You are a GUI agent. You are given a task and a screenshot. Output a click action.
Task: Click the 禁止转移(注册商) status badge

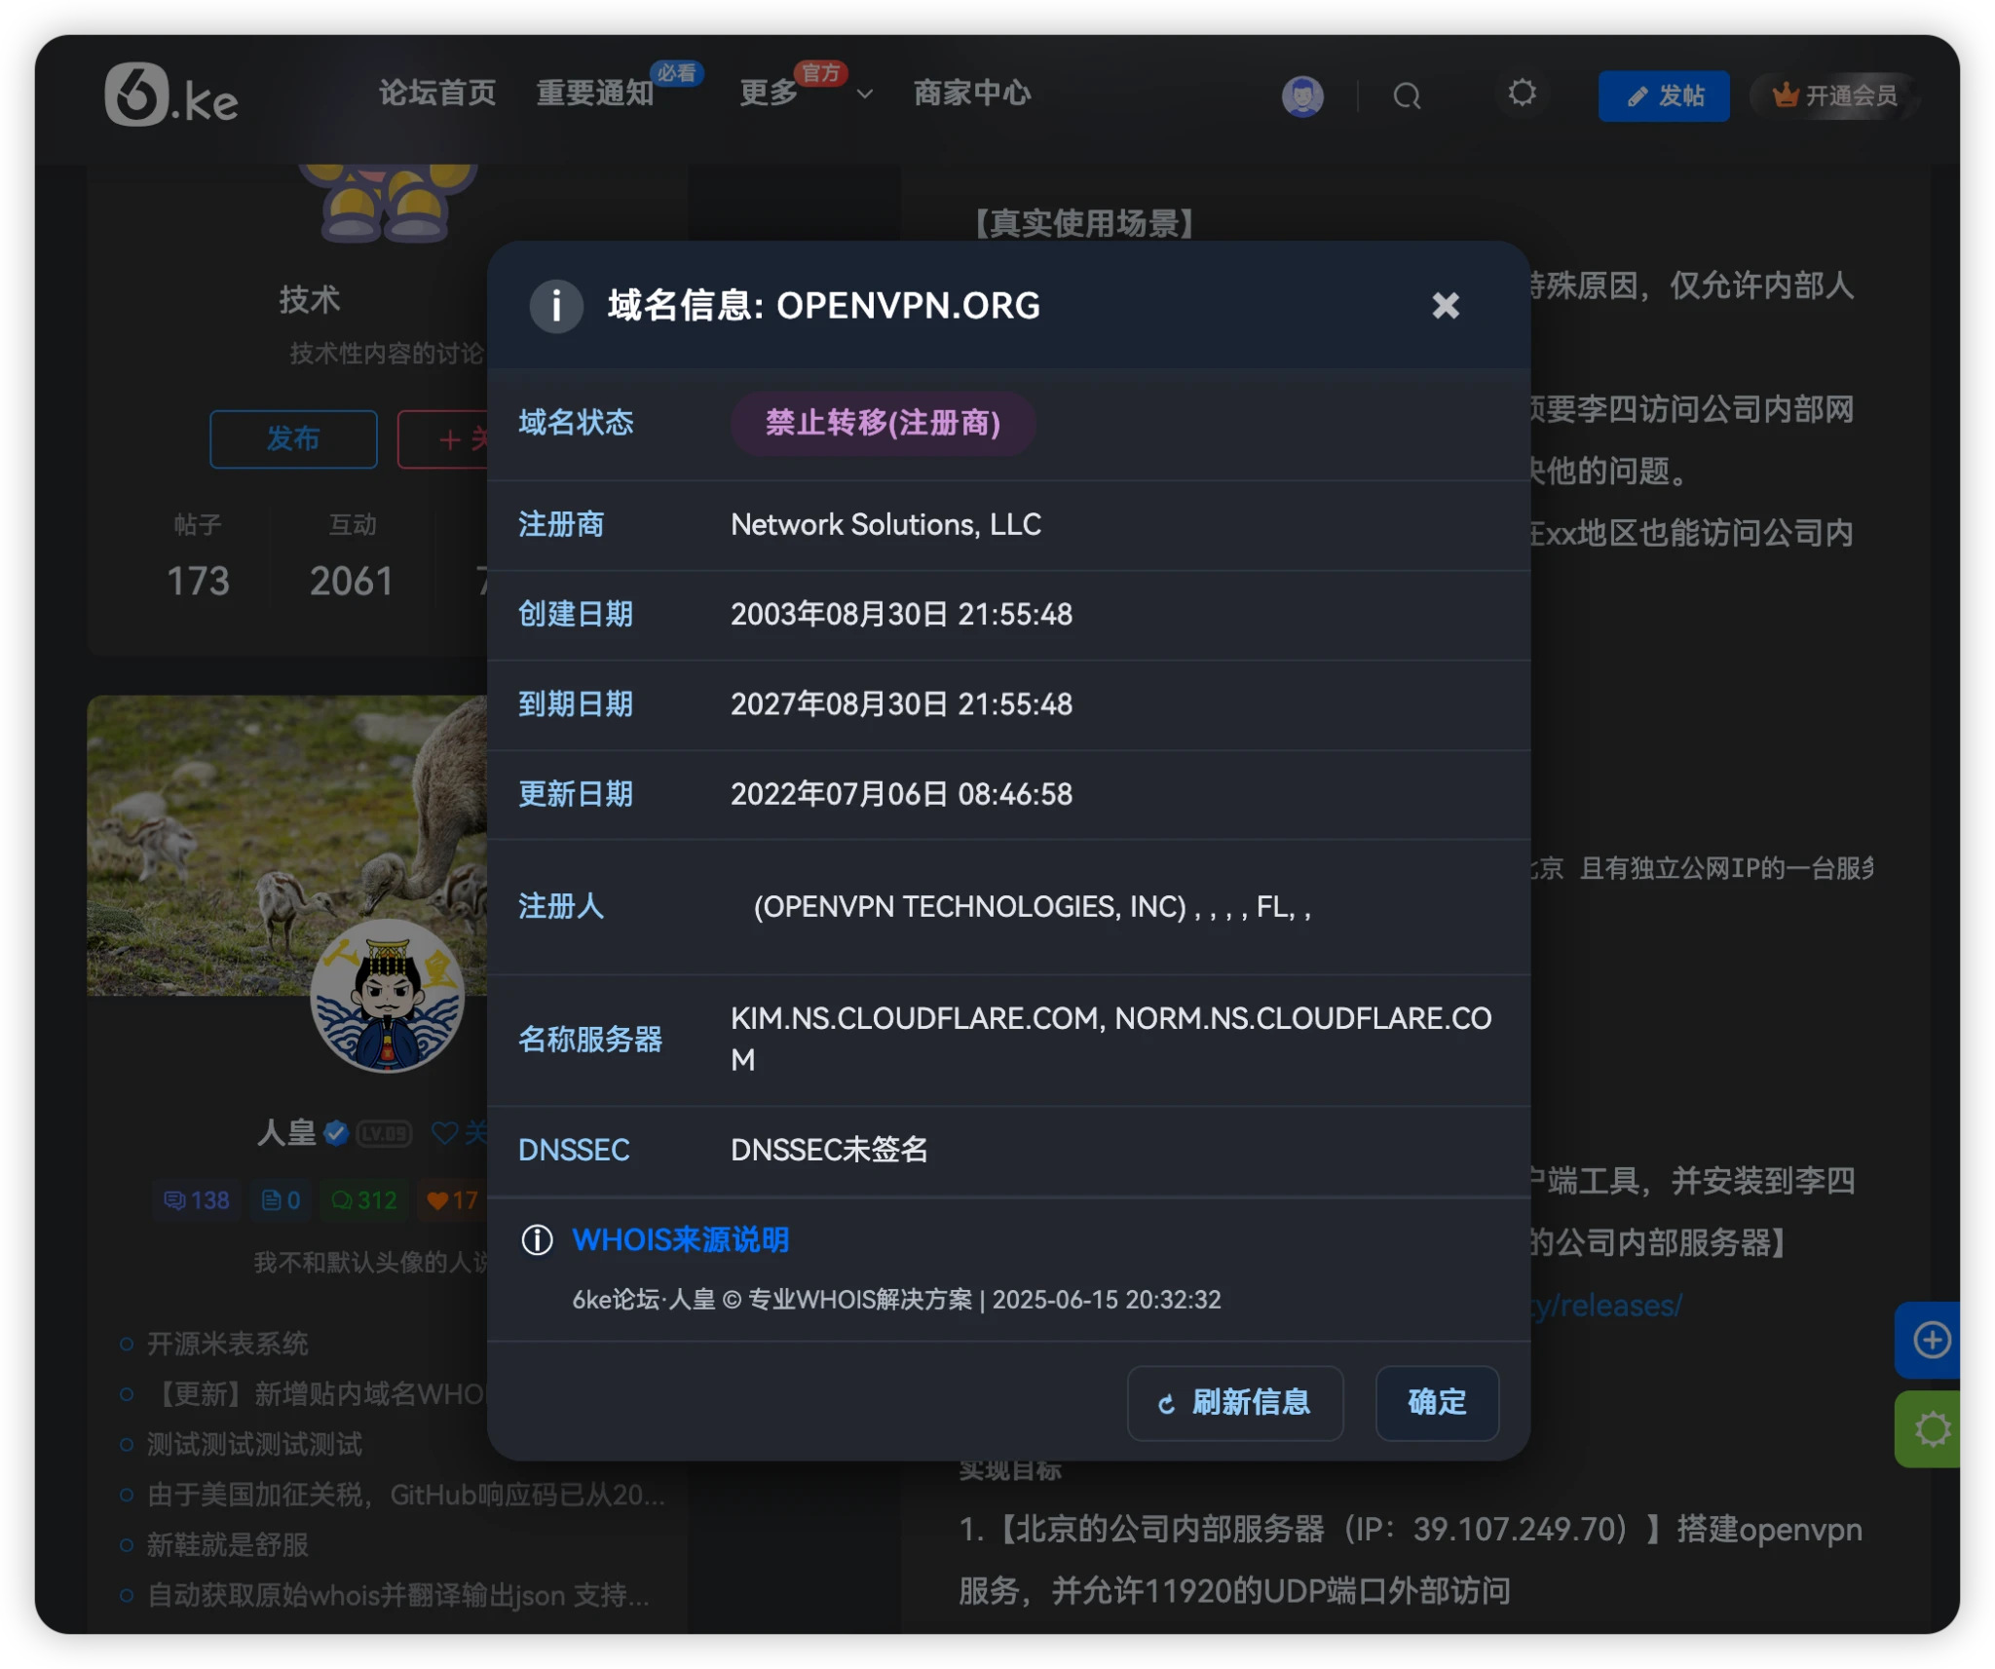(883, 423)
